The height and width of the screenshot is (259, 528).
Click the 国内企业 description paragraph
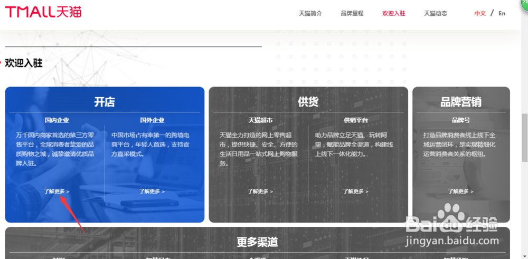(x=55, y=149)
